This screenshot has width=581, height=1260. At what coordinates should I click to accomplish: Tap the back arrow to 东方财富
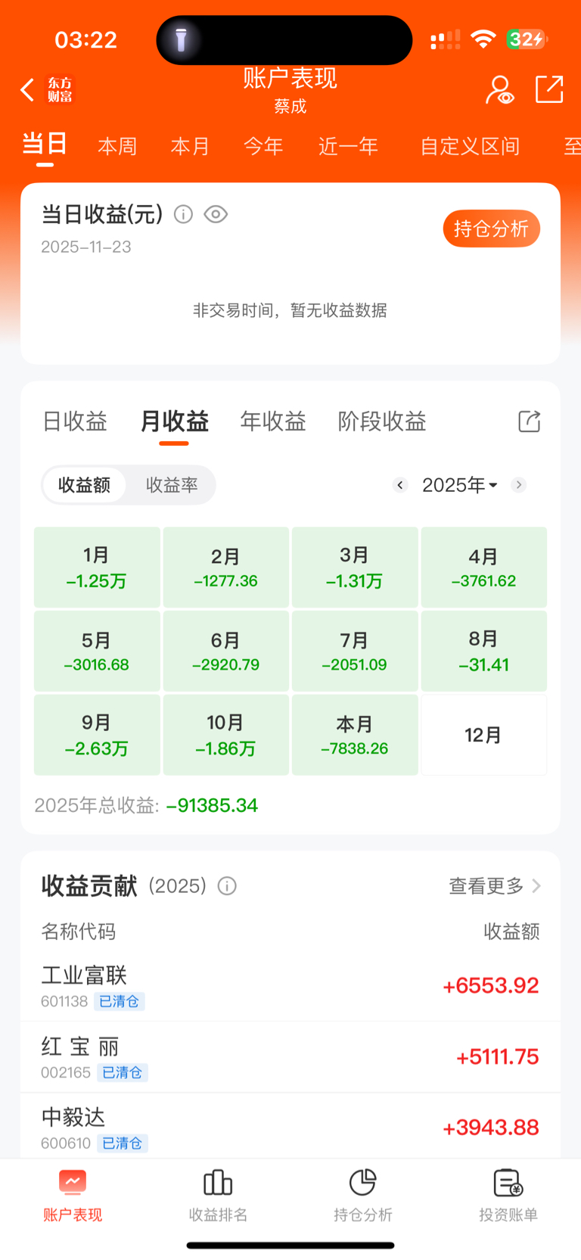pyautogui.click(x=28, y=90)
